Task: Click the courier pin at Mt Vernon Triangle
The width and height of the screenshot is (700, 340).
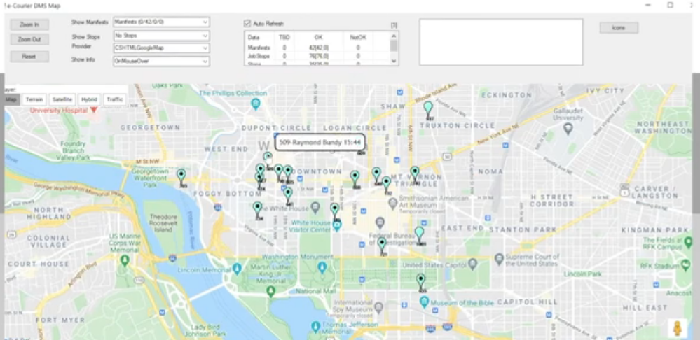Action: tap(415, 173)
